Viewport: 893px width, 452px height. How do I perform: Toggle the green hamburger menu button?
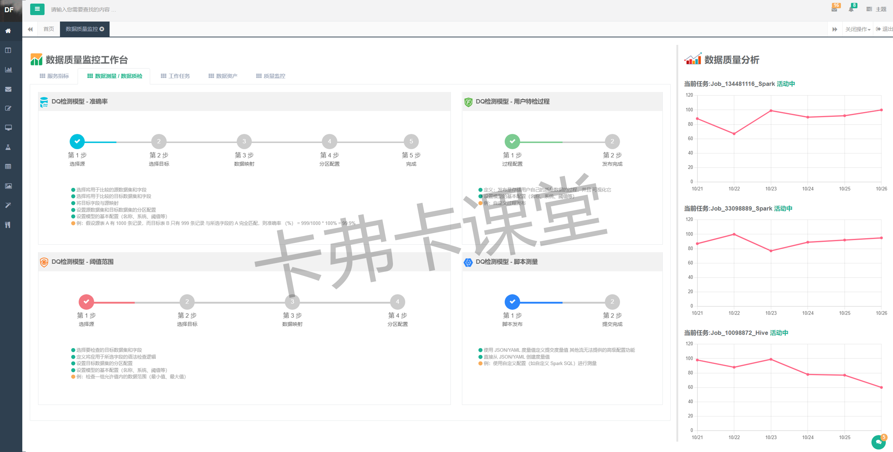[37, 9]
